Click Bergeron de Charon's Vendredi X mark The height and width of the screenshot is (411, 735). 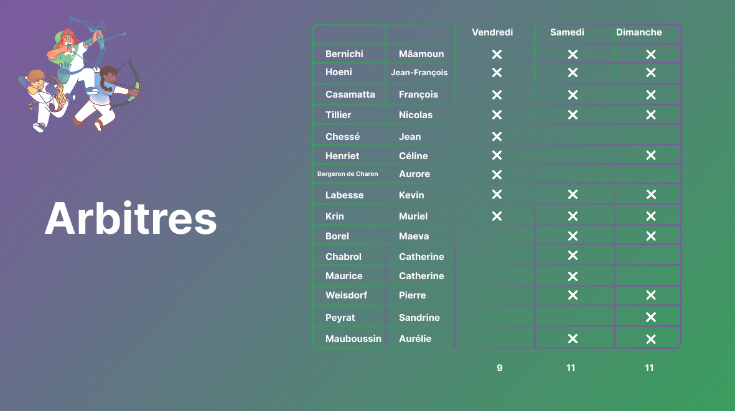point(497,175)
